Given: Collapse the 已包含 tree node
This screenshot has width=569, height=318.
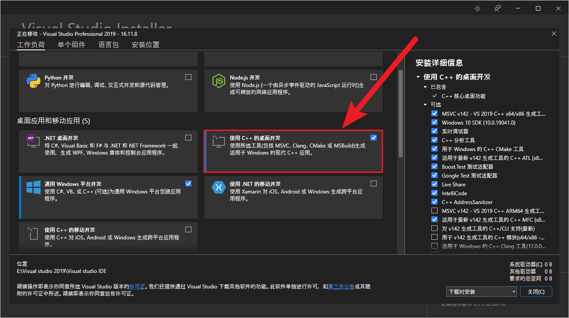Looking at the screenshot, I should [425, 87].
